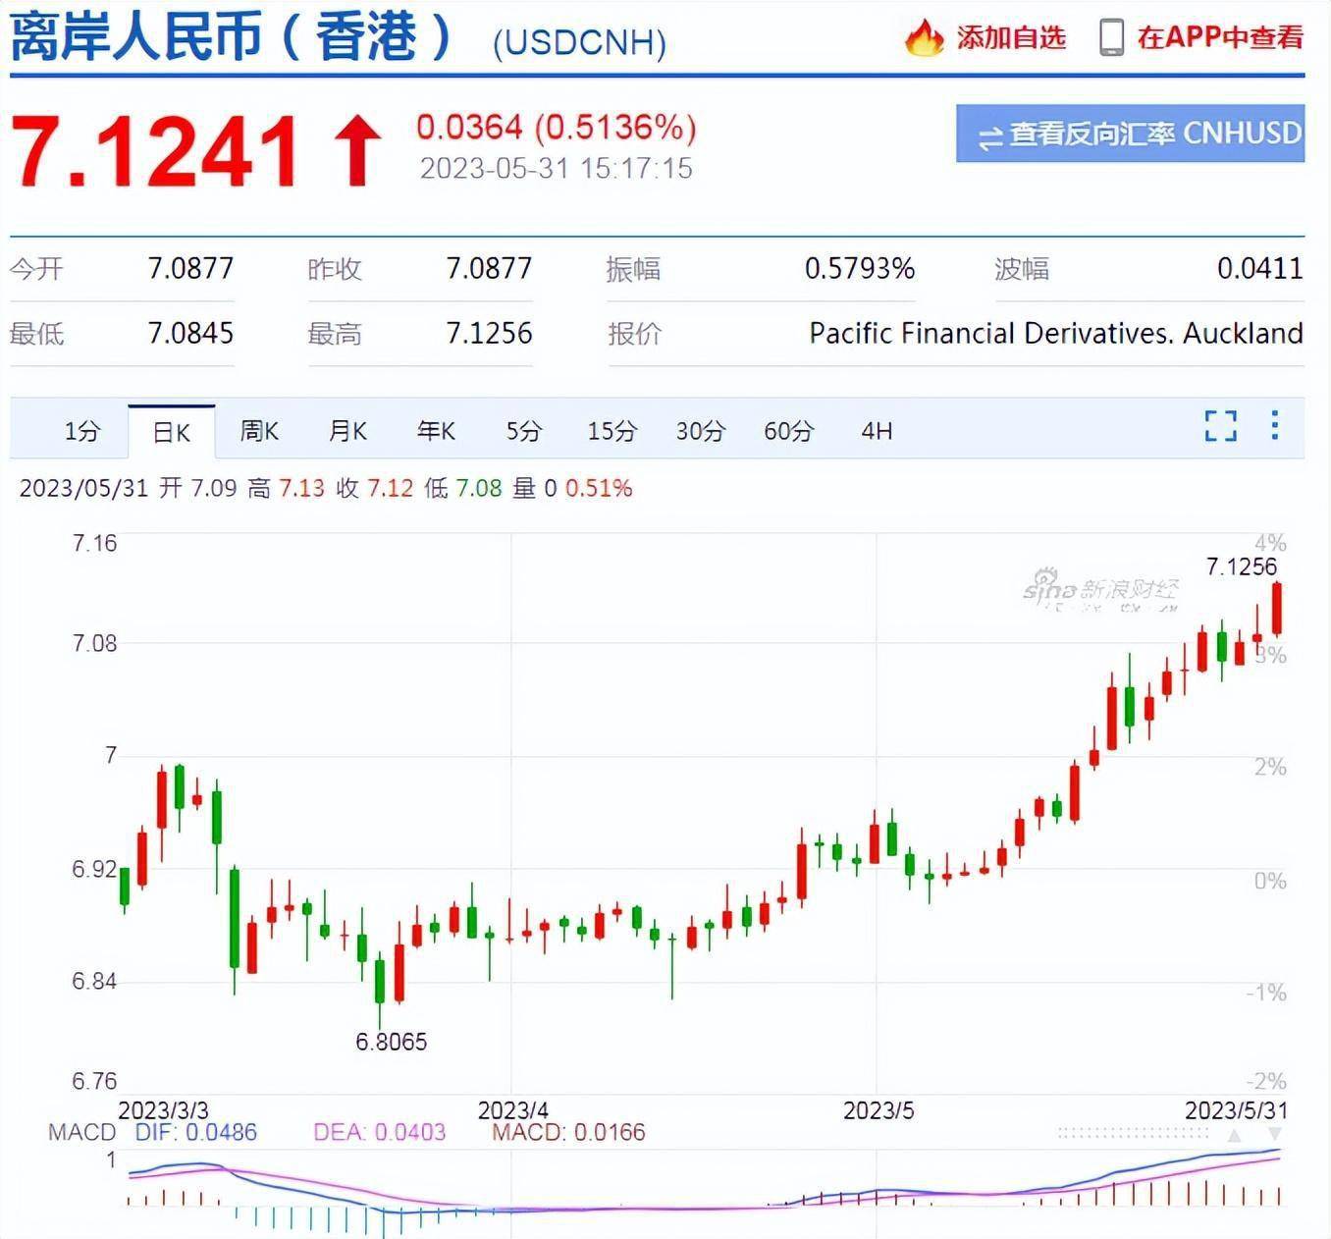
Task: Switch to the 周K weekly chart tab
Action: click(x=258, y=430)
